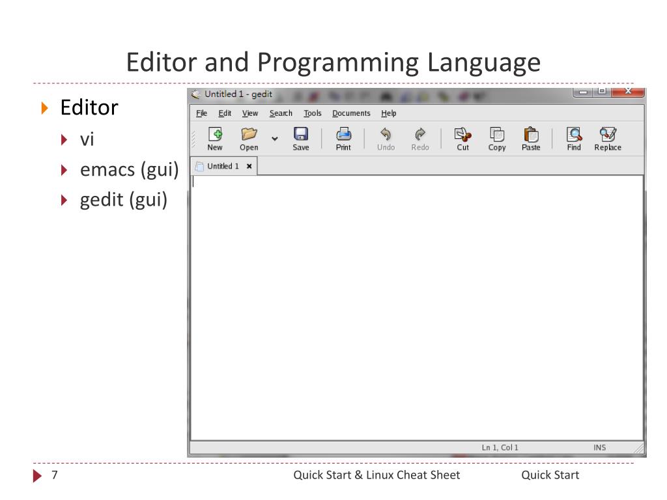Open the Documents menu
This screenshot has height=500, width=667.
pyautogui.click(x=351, y=113)
